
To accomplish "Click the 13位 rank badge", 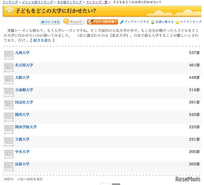I will click(x=9, y=80).
